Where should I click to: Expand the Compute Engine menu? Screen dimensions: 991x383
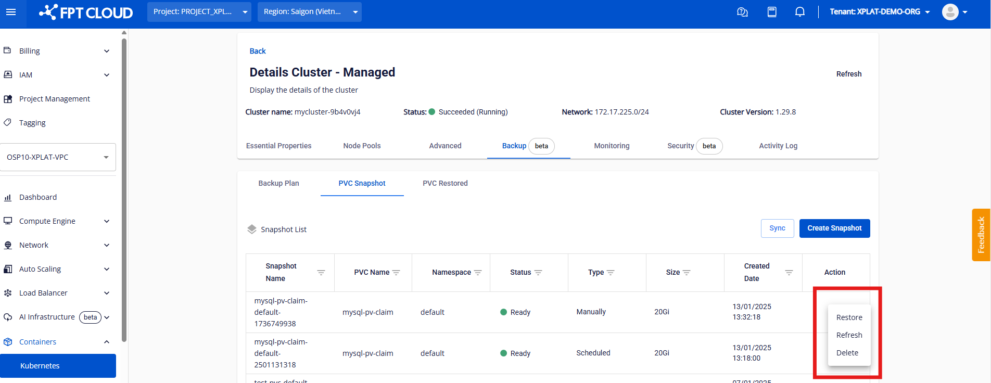click(57, 221)
